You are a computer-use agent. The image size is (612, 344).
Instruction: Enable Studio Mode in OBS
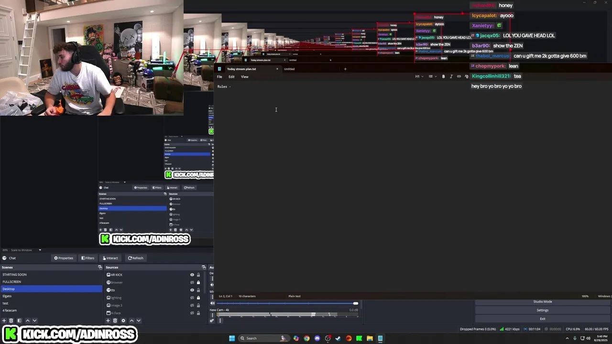543,301
